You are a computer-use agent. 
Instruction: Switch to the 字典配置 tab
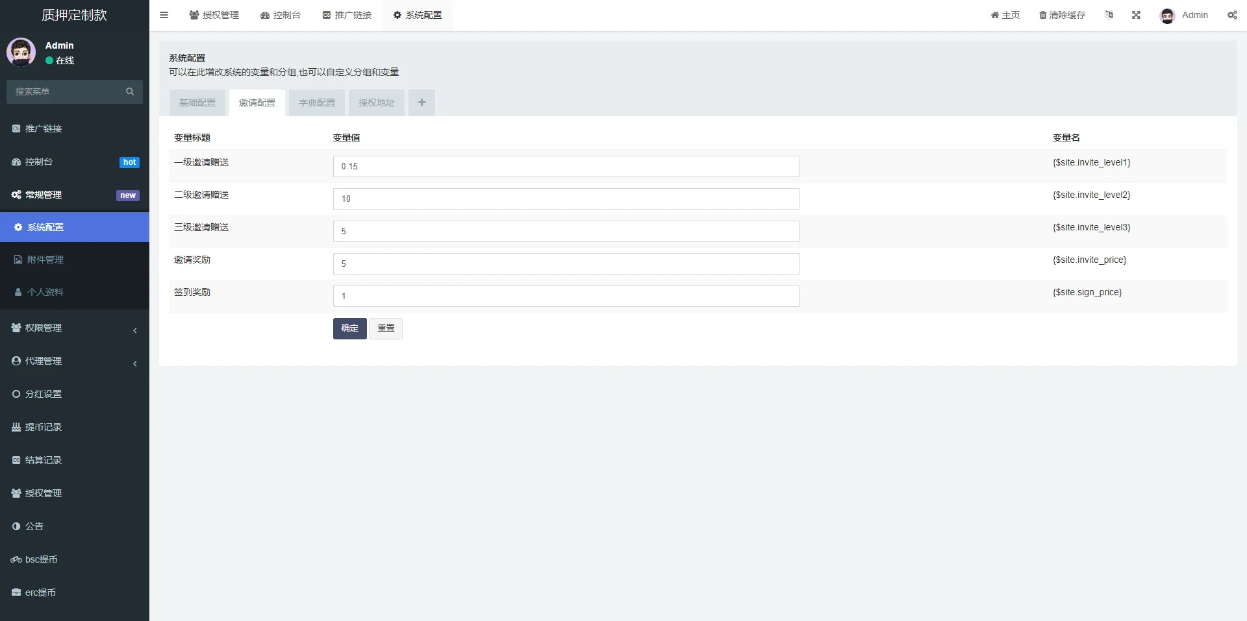click(x=317, y=103)
